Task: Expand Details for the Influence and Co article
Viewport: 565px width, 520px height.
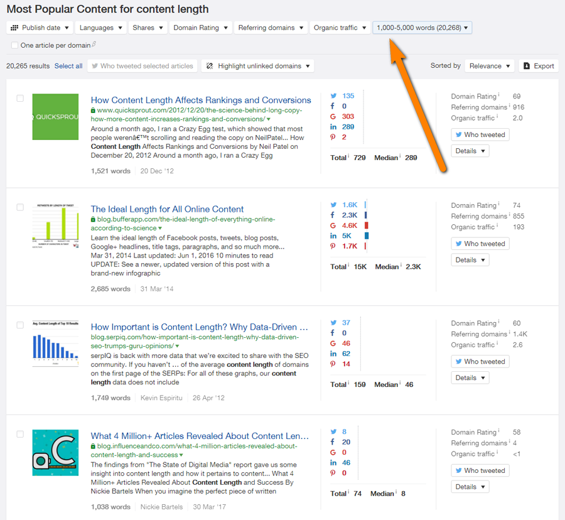Action: pos(470,487)
